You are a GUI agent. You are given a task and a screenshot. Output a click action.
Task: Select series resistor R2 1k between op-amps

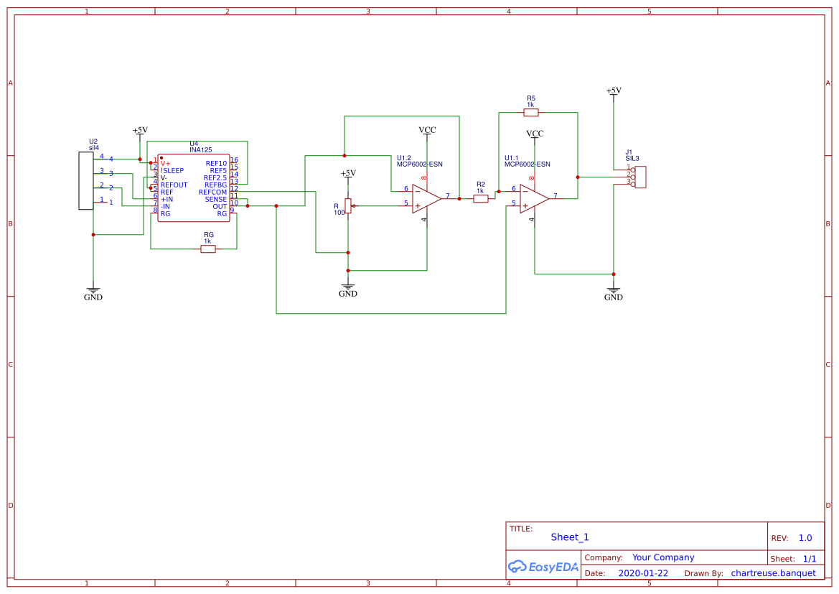(479, 198)
